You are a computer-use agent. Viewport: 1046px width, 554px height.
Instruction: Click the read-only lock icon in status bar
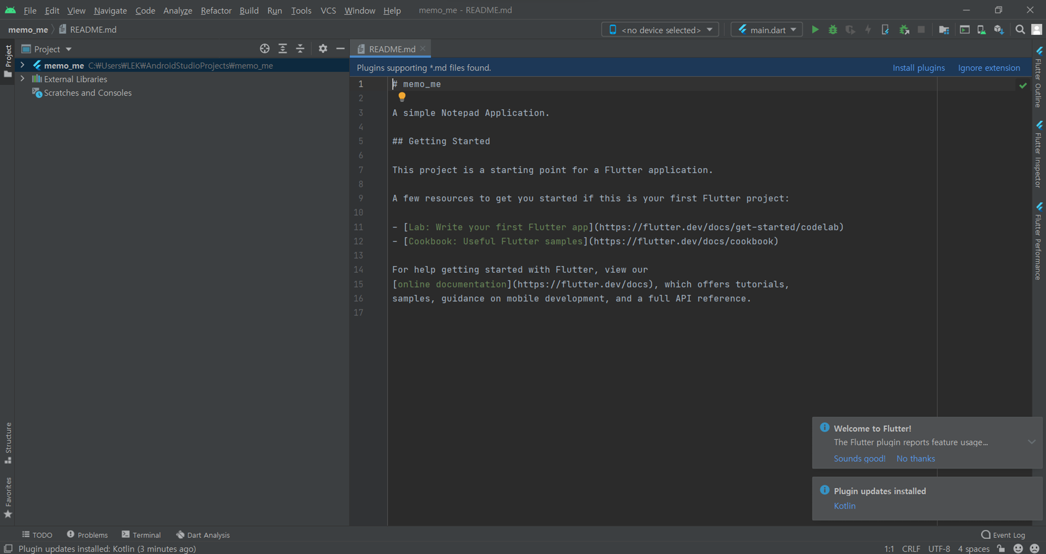tap(1001, 549)
